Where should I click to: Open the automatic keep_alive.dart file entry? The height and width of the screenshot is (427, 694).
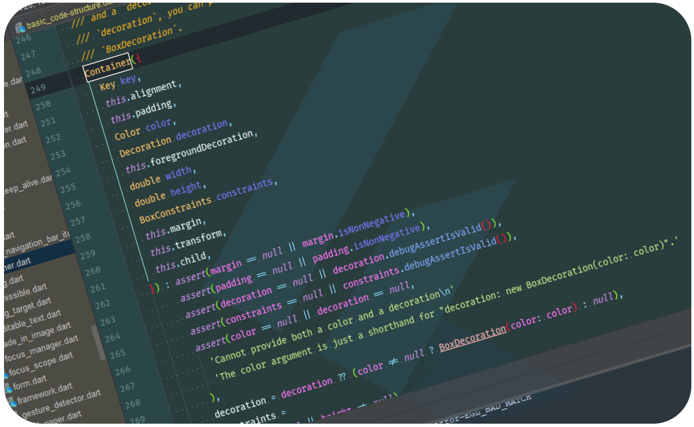click(29, 185)
